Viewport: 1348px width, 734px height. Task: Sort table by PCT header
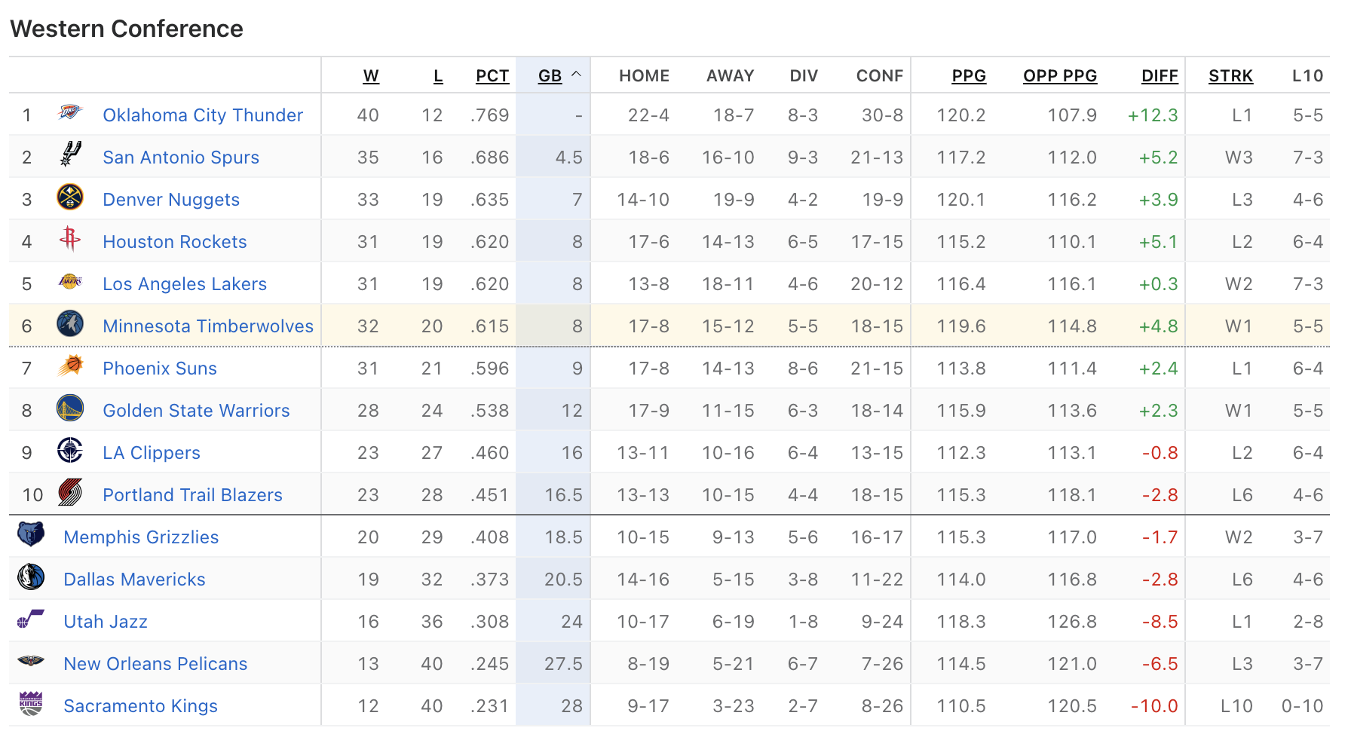492,76
